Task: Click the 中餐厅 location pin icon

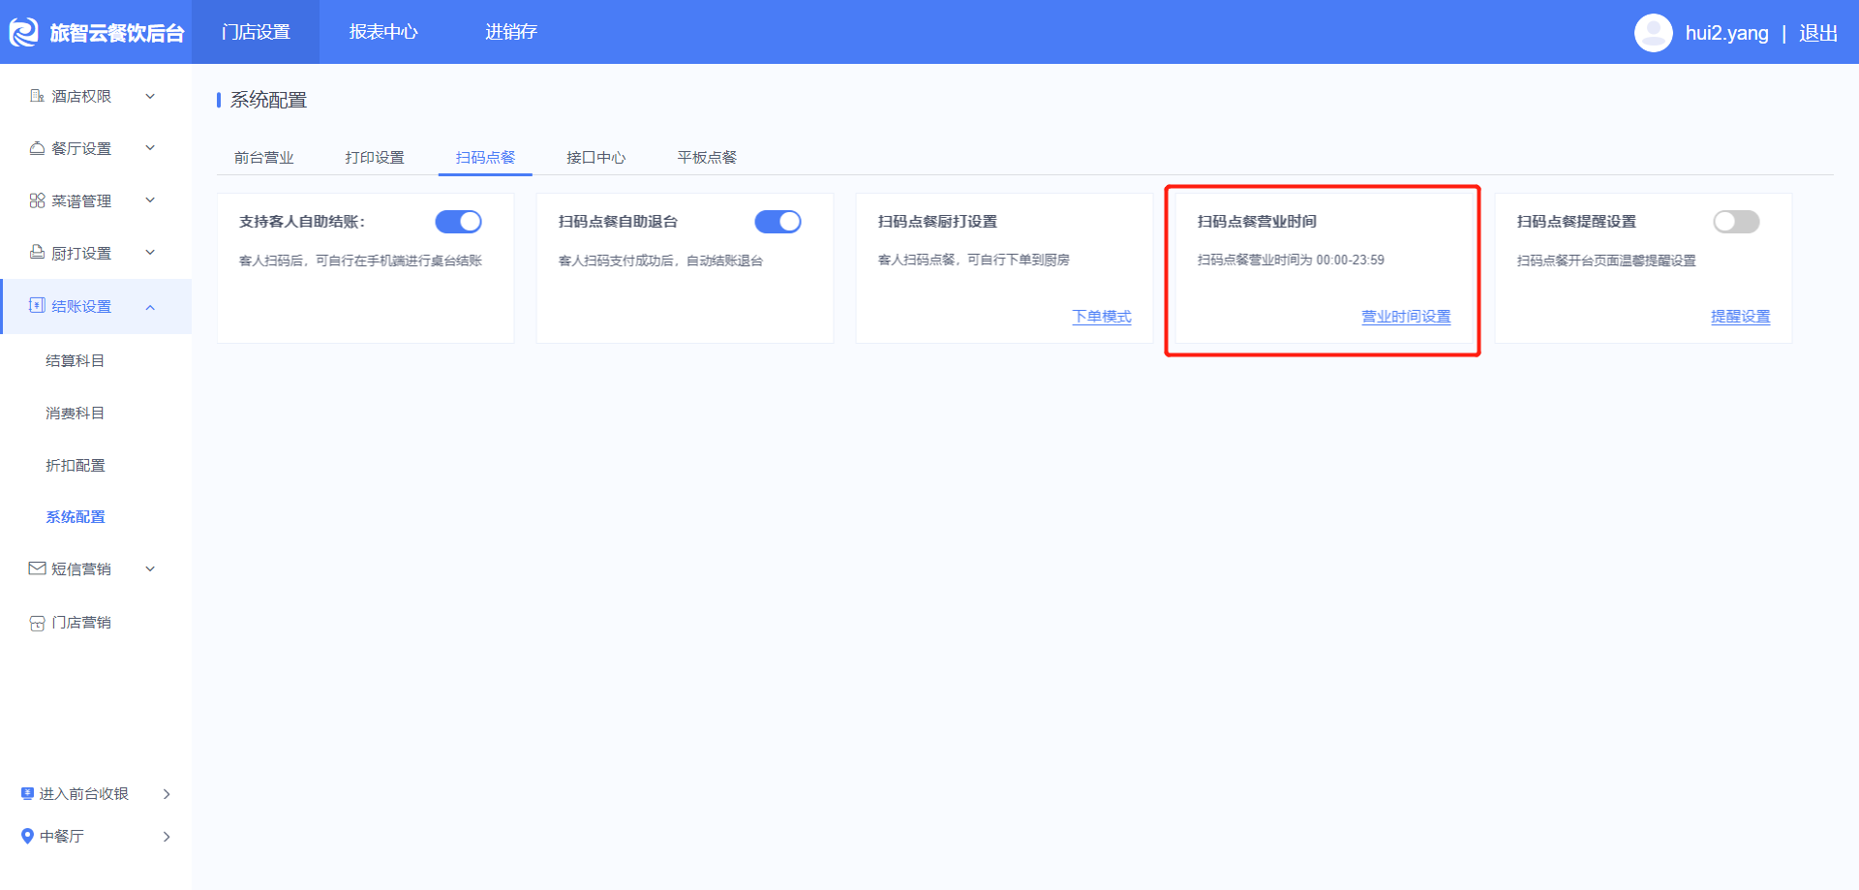Action: tap(27, 836)
